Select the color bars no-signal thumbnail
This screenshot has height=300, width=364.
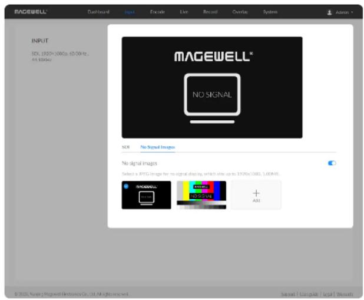(x=201, y=195)
